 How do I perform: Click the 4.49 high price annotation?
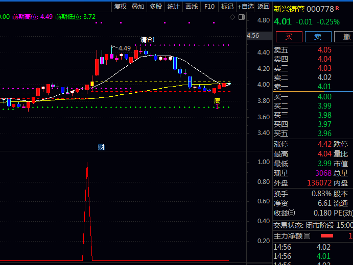125,48
